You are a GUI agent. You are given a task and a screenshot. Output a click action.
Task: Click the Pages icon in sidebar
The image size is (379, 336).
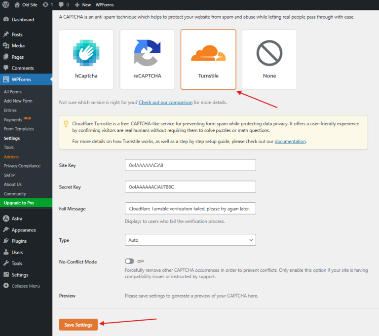point(6,57)
